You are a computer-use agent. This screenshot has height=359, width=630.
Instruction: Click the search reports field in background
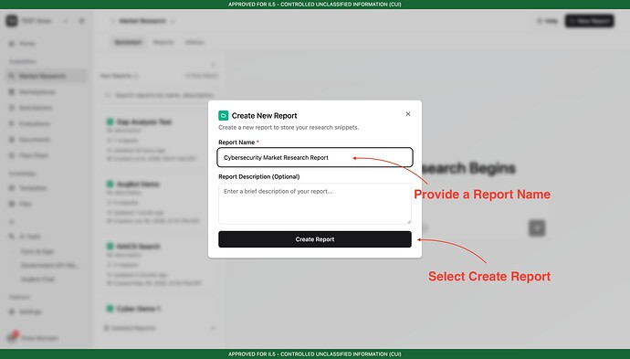(x=160, y=95)
